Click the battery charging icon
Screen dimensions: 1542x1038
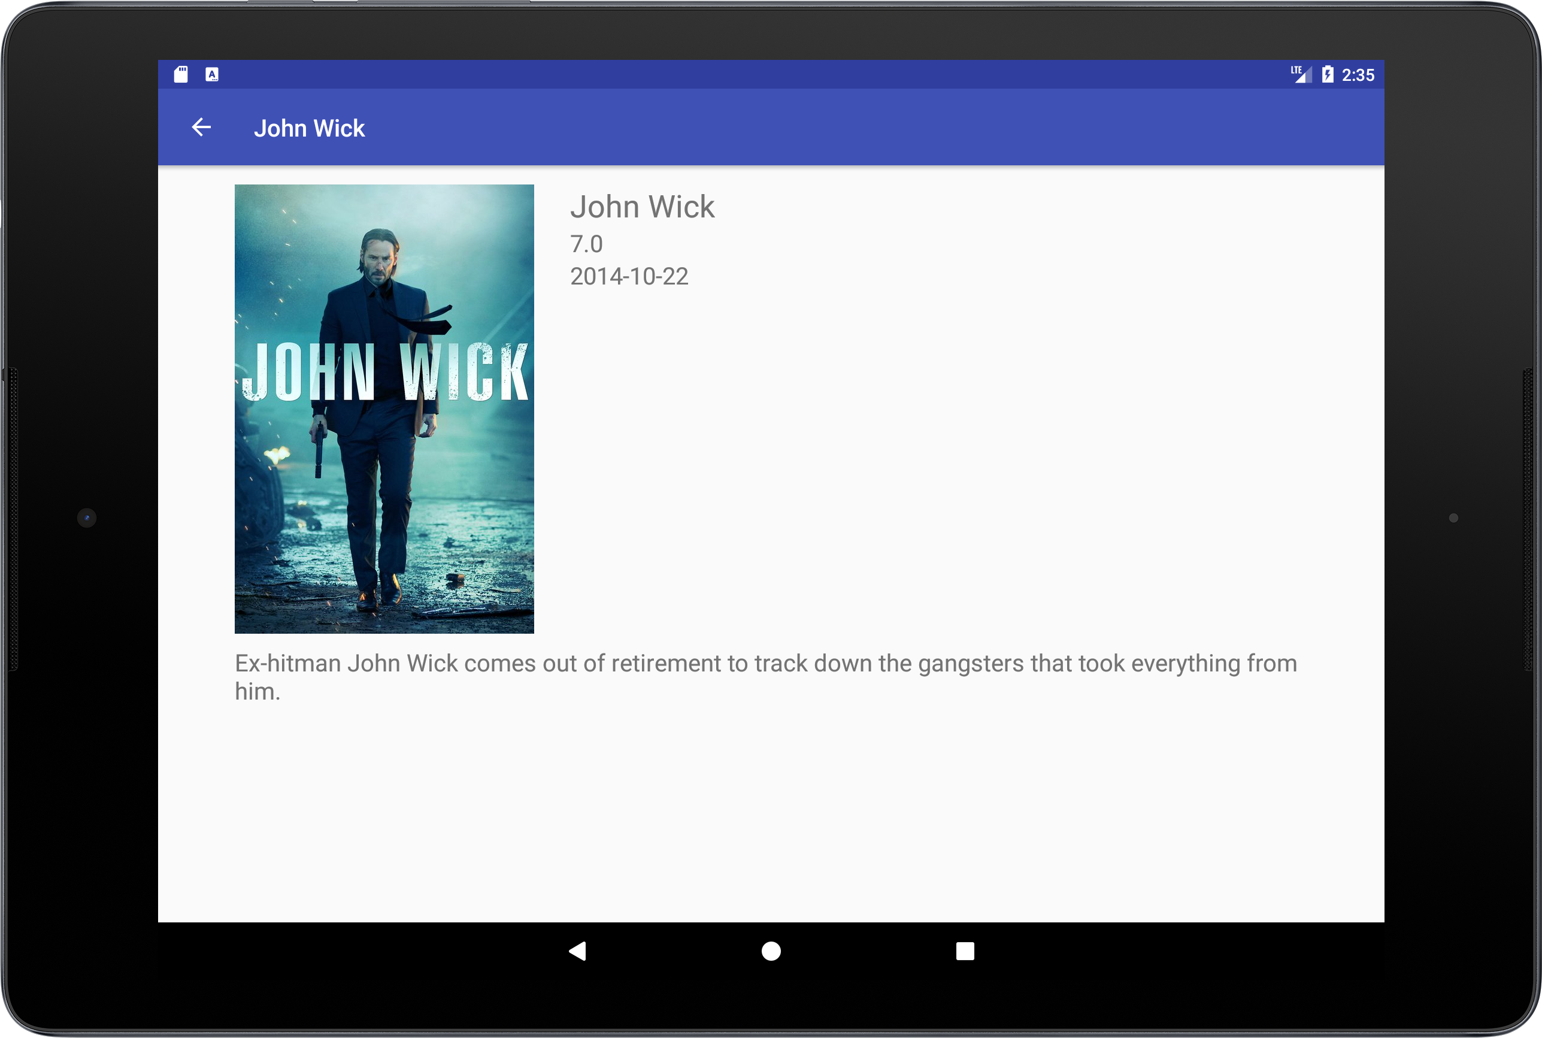tap(1327, 74)
